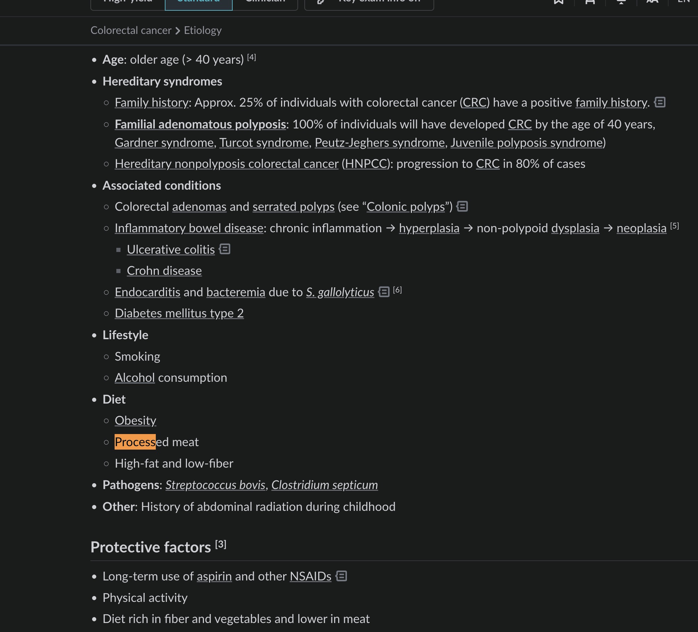Open the serrated polyps link

(293, 207)
